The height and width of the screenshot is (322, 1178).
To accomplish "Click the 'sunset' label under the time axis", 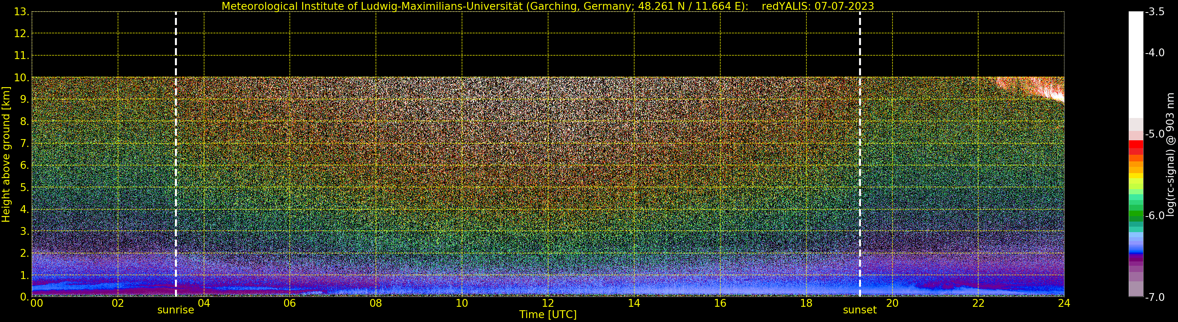I will click(x=860, y=309).
